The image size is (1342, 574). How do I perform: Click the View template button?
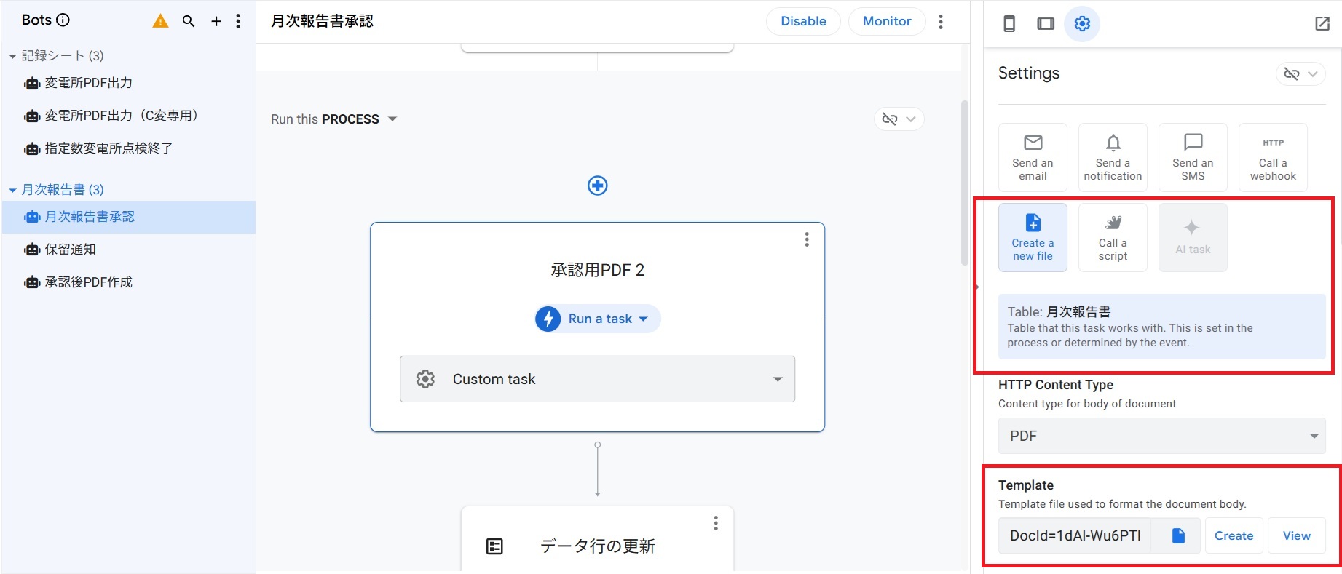[1296, 535]
